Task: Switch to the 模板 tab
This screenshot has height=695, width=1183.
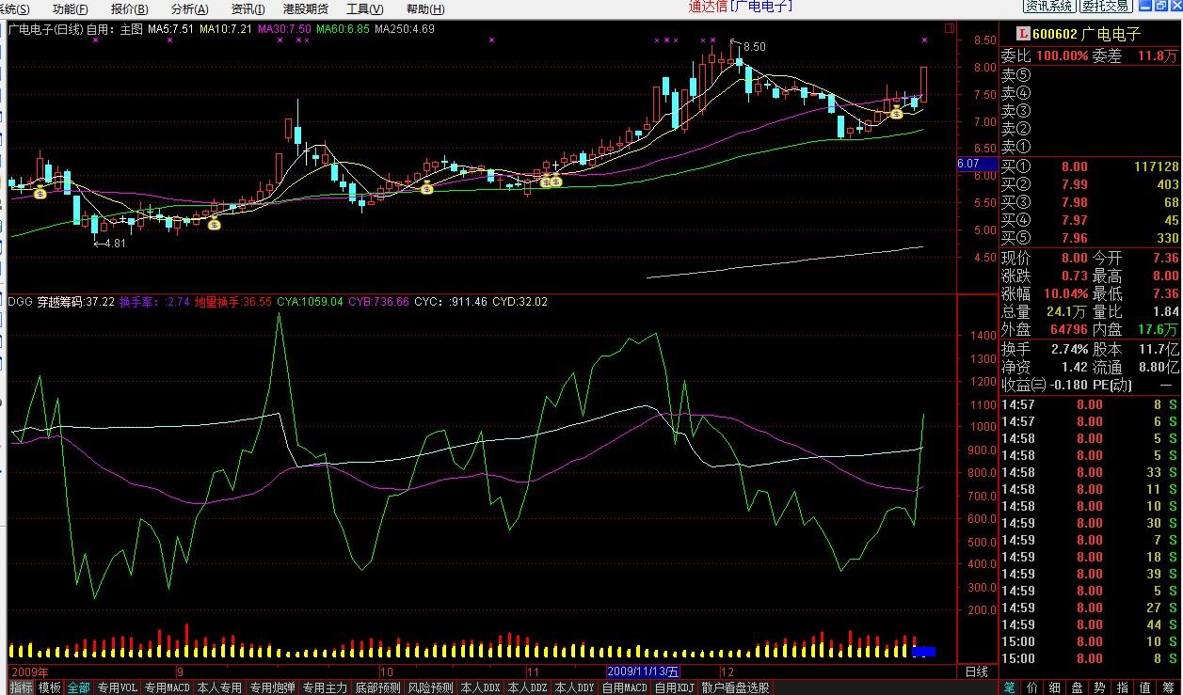Action: 50,687
